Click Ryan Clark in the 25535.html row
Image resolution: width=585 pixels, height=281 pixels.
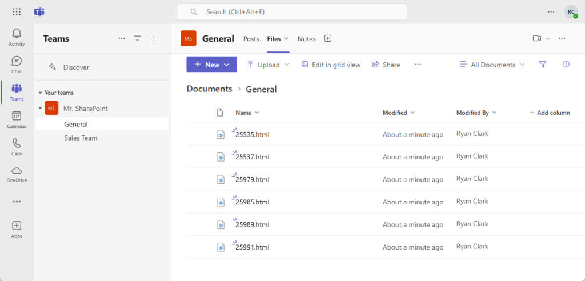coord(472,134)
